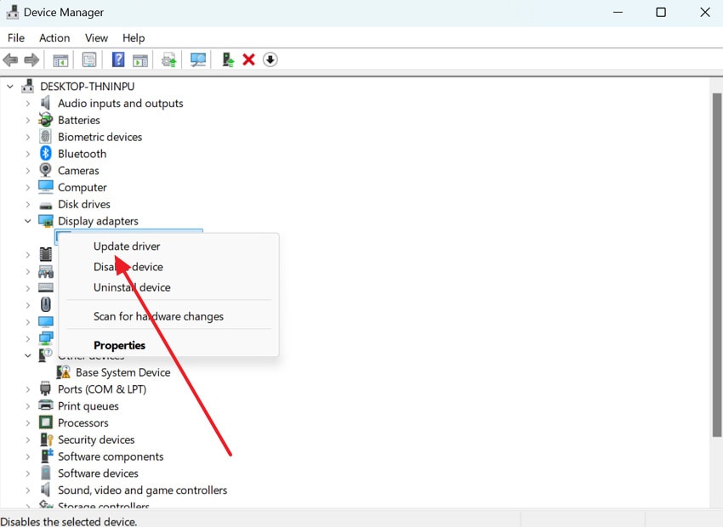Click the Forward arrow in the toolbar
723x527 pixels.
coord(31,59)
